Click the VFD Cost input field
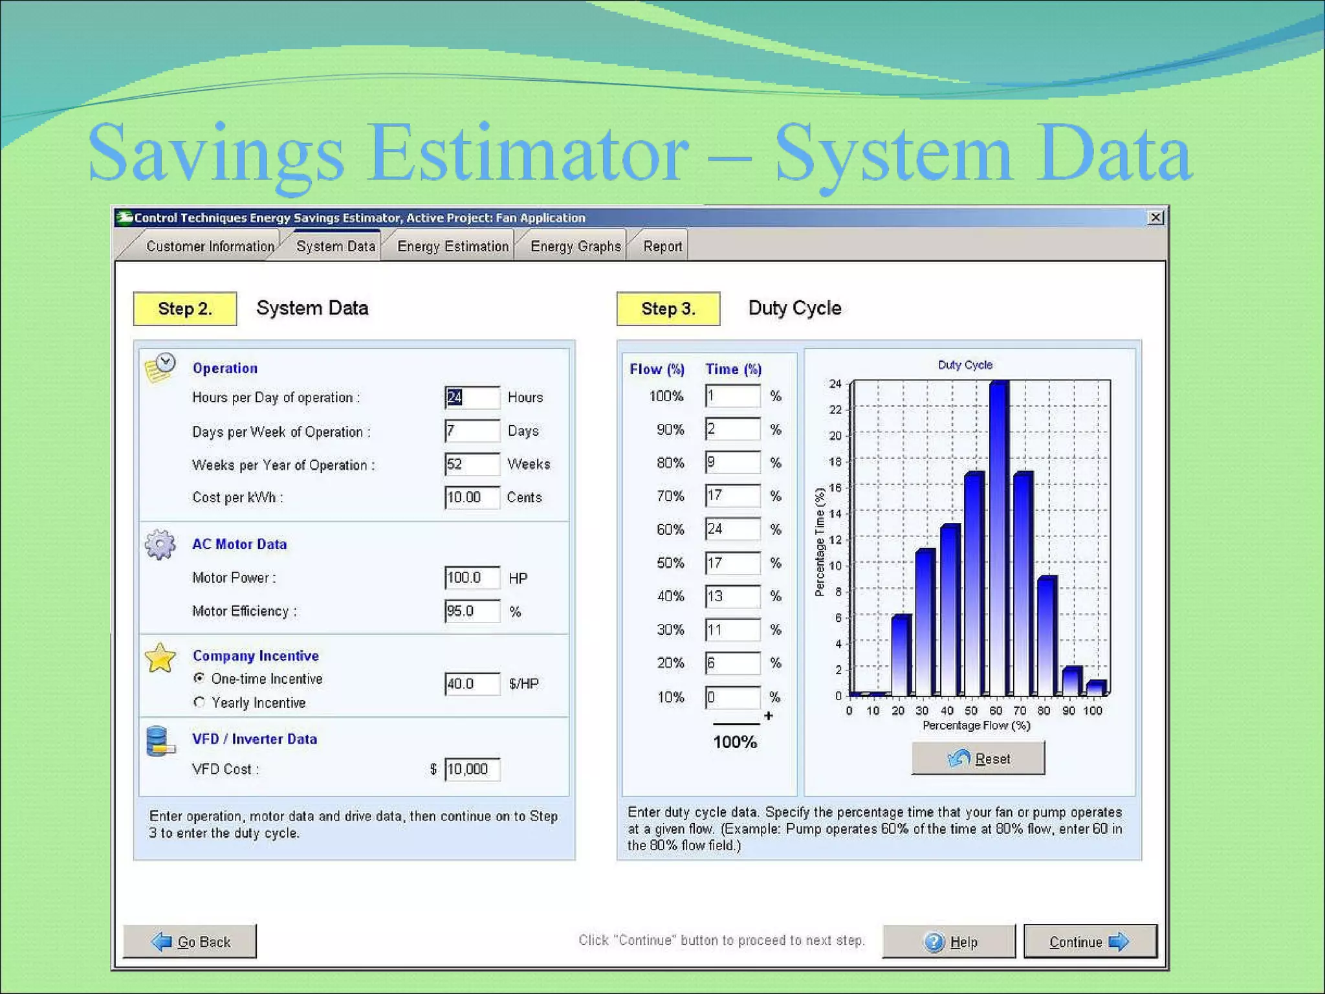 click(x=472, y=769)
